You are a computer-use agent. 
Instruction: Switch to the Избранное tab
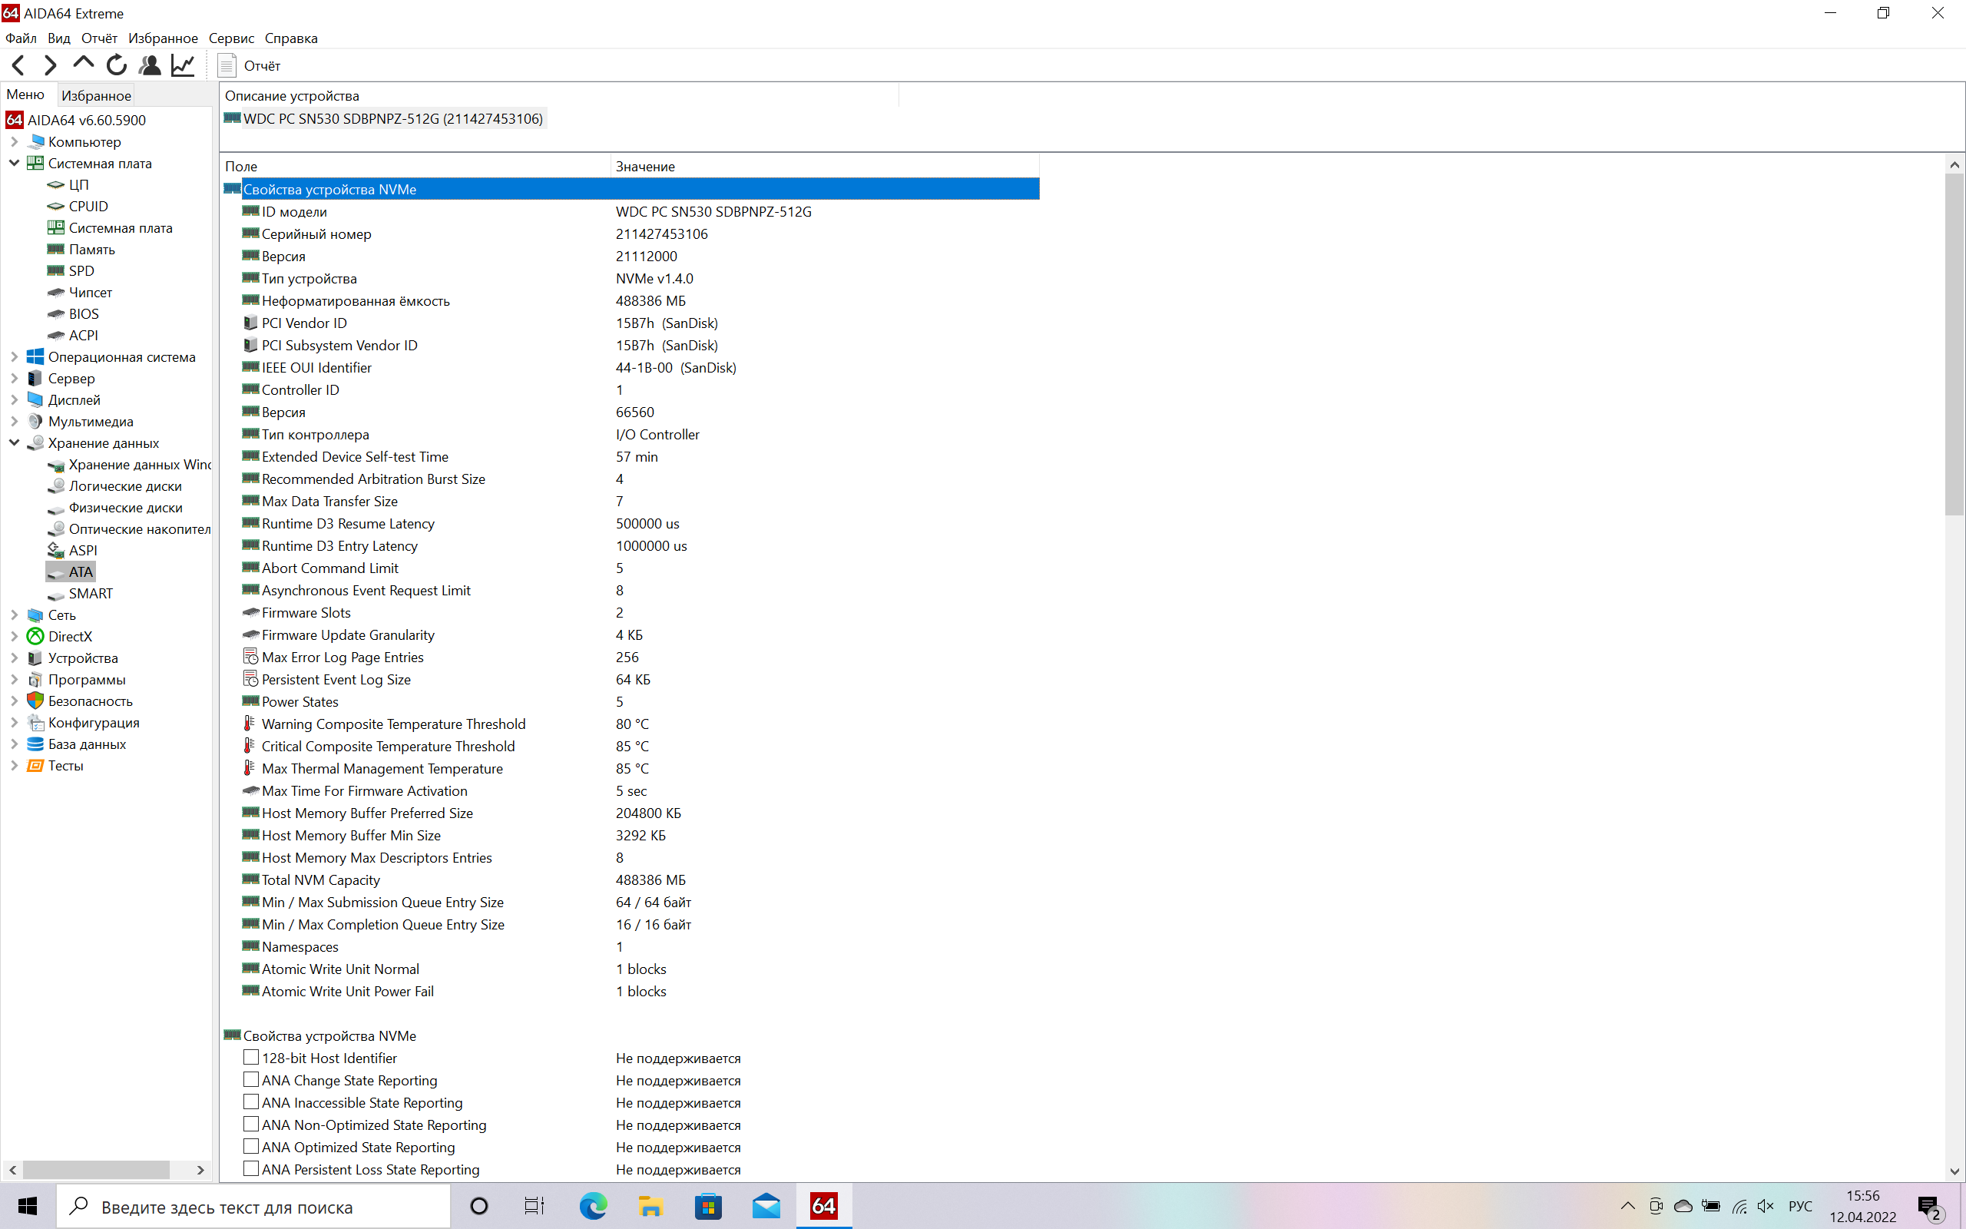pyautogui.click(x=96, y=95)
